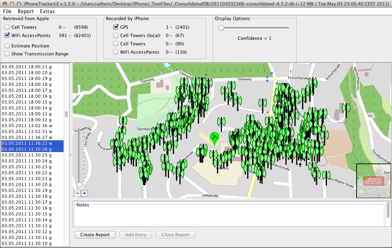Image resolution: width=392 pixels, height=248 pixels.
Task: Select entry 03.05.2011 18:00:13 g
Action: click(33, 114)
